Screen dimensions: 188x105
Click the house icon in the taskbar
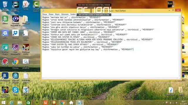71,103
